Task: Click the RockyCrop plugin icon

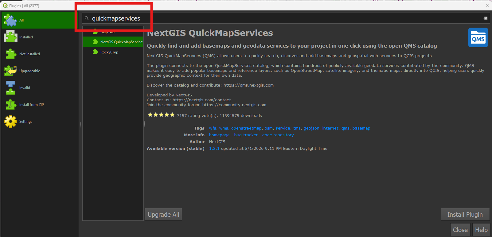Action: coord(96,52)
